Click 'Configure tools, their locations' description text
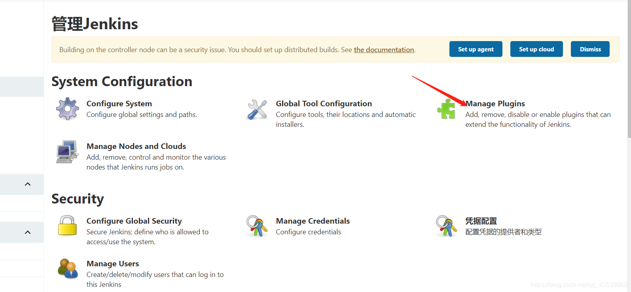 [346, 119]
